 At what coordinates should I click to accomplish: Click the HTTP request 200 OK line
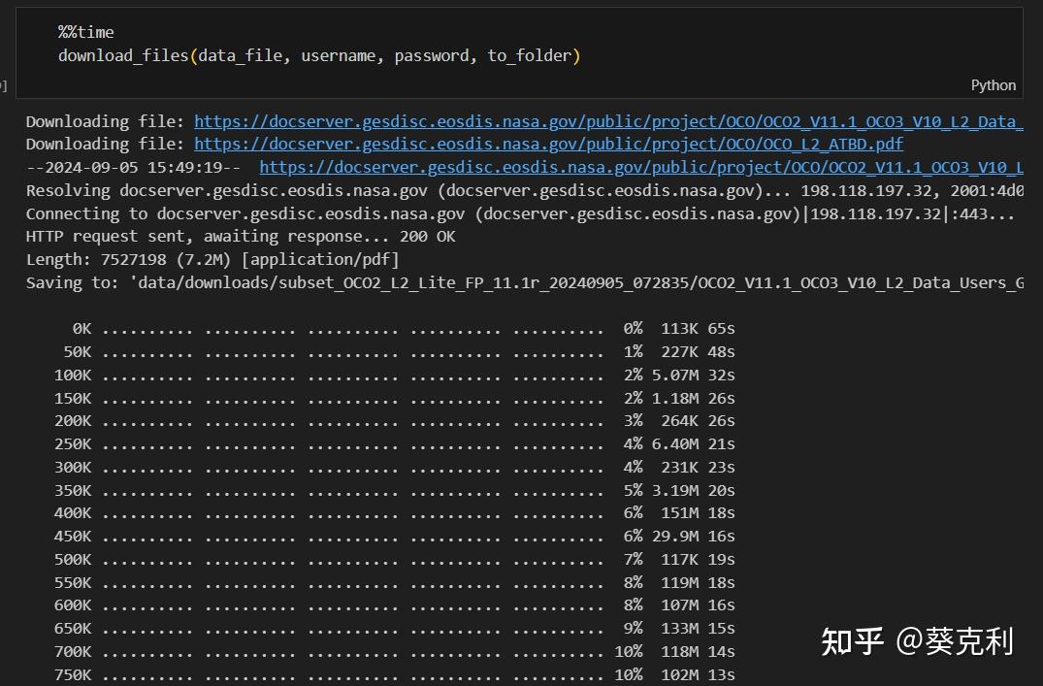pos(241,237)
